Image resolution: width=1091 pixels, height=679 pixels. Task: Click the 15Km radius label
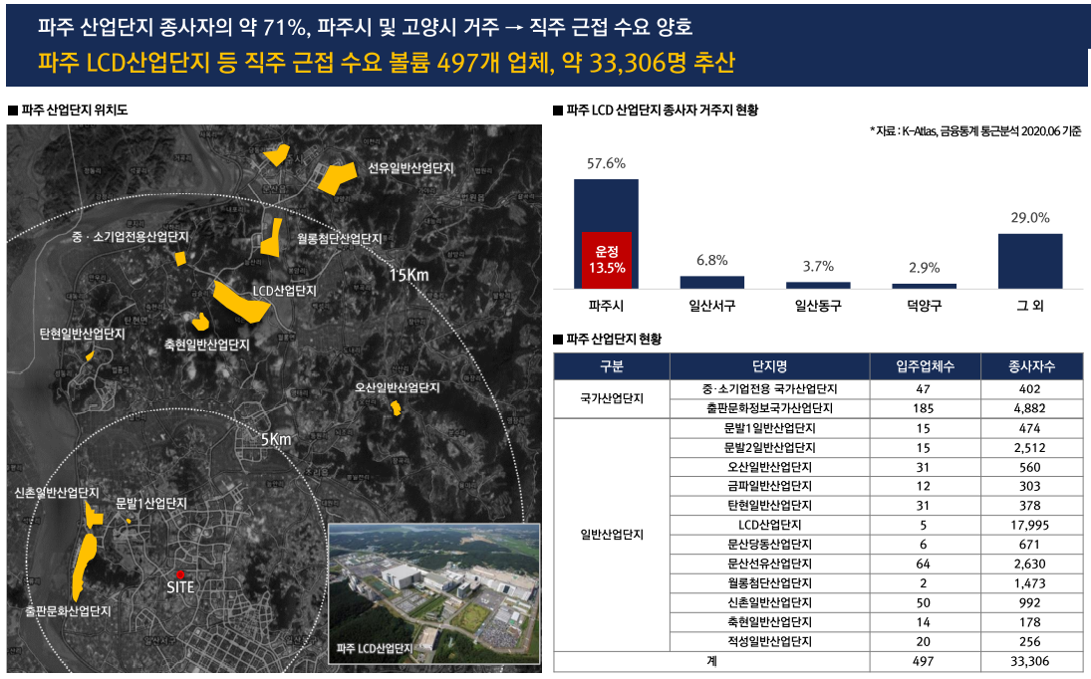(x=409, y=275)
